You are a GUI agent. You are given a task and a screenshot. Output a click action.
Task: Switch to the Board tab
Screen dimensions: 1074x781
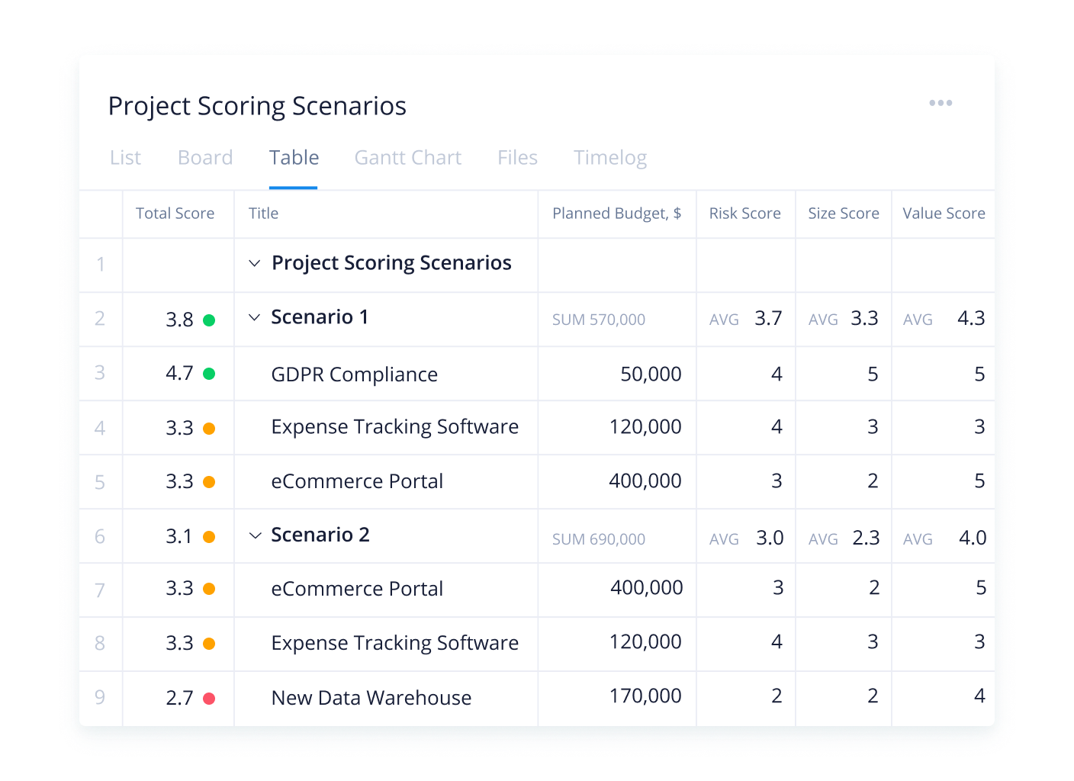(204, 158)
